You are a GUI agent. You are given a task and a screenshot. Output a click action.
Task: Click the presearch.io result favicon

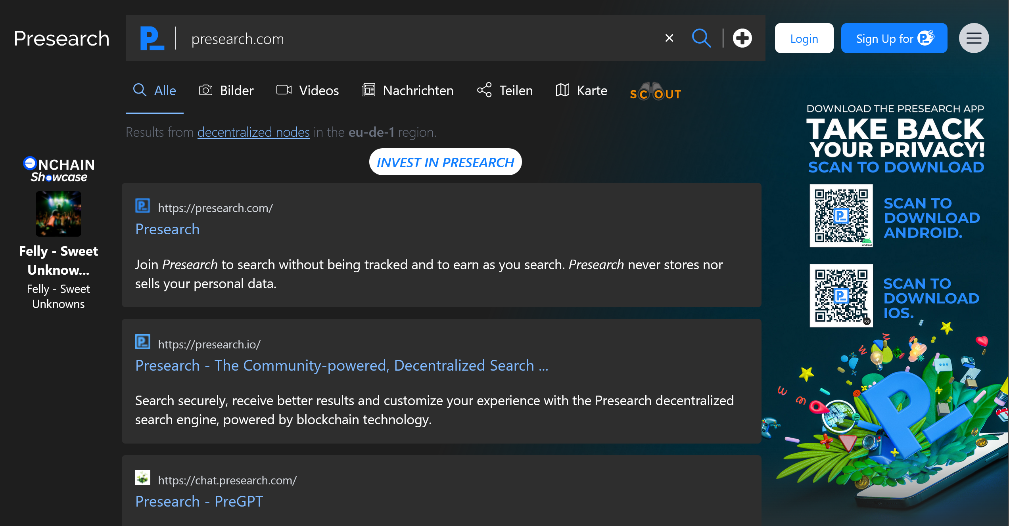[x=142, y=342]
